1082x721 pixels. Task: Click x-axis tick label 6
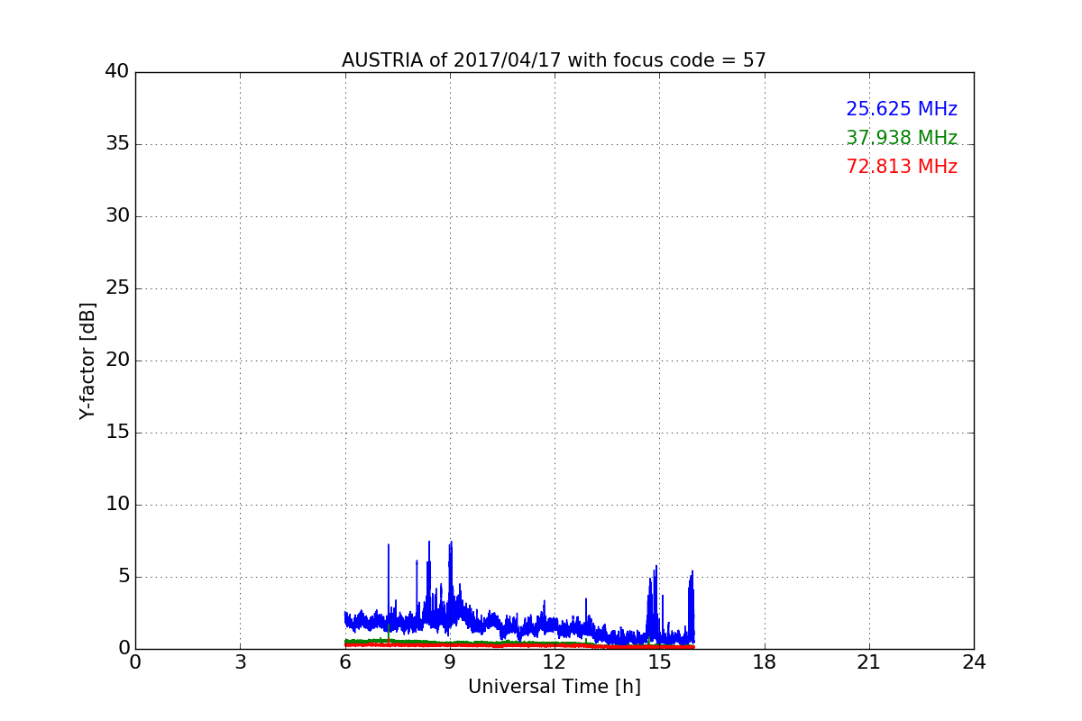345,662
